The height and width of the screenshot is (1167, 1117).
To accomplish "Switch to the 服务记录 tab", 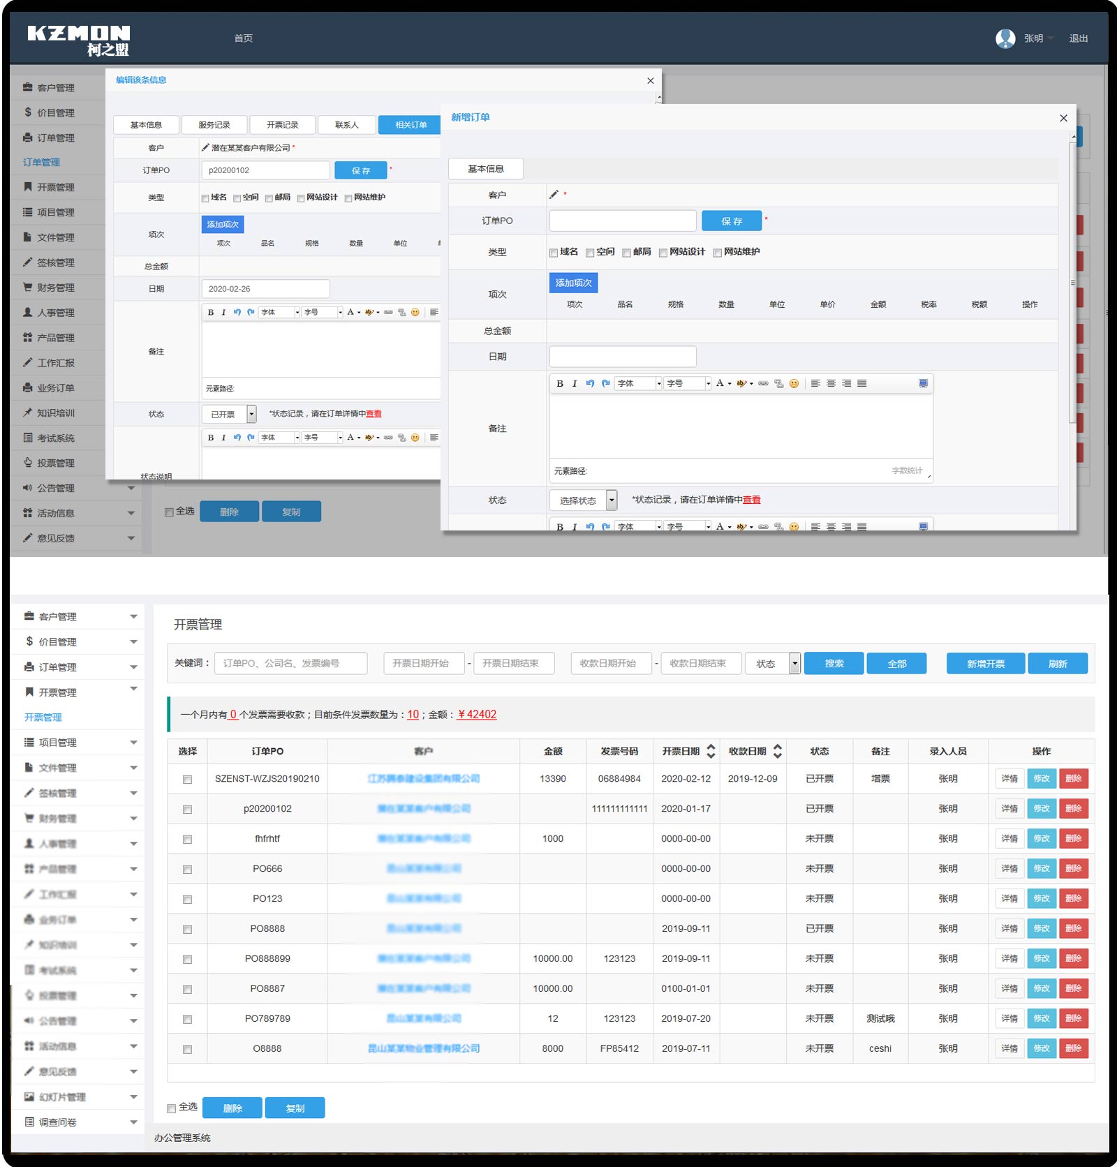I will click(214, 125).
